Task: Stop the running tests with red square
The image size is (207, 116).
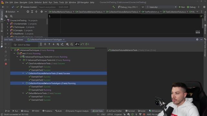Action: point(6,64)
